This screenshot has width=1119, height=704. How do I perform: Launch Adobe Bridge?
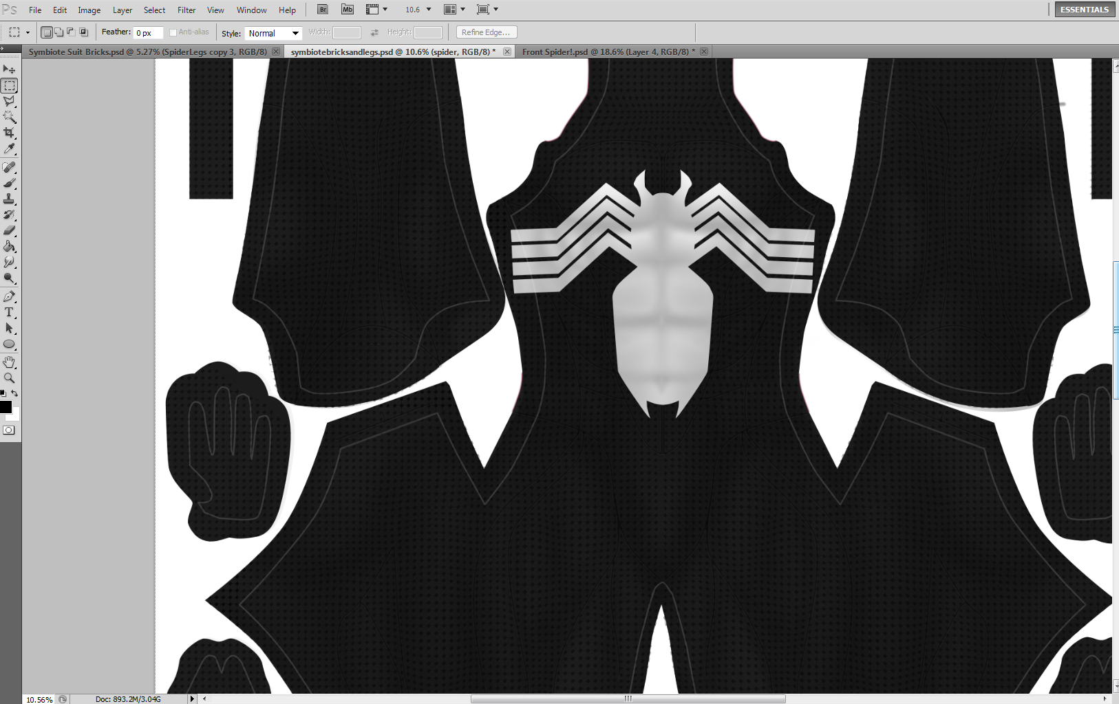pyautogui.click(x=323, y=10)
